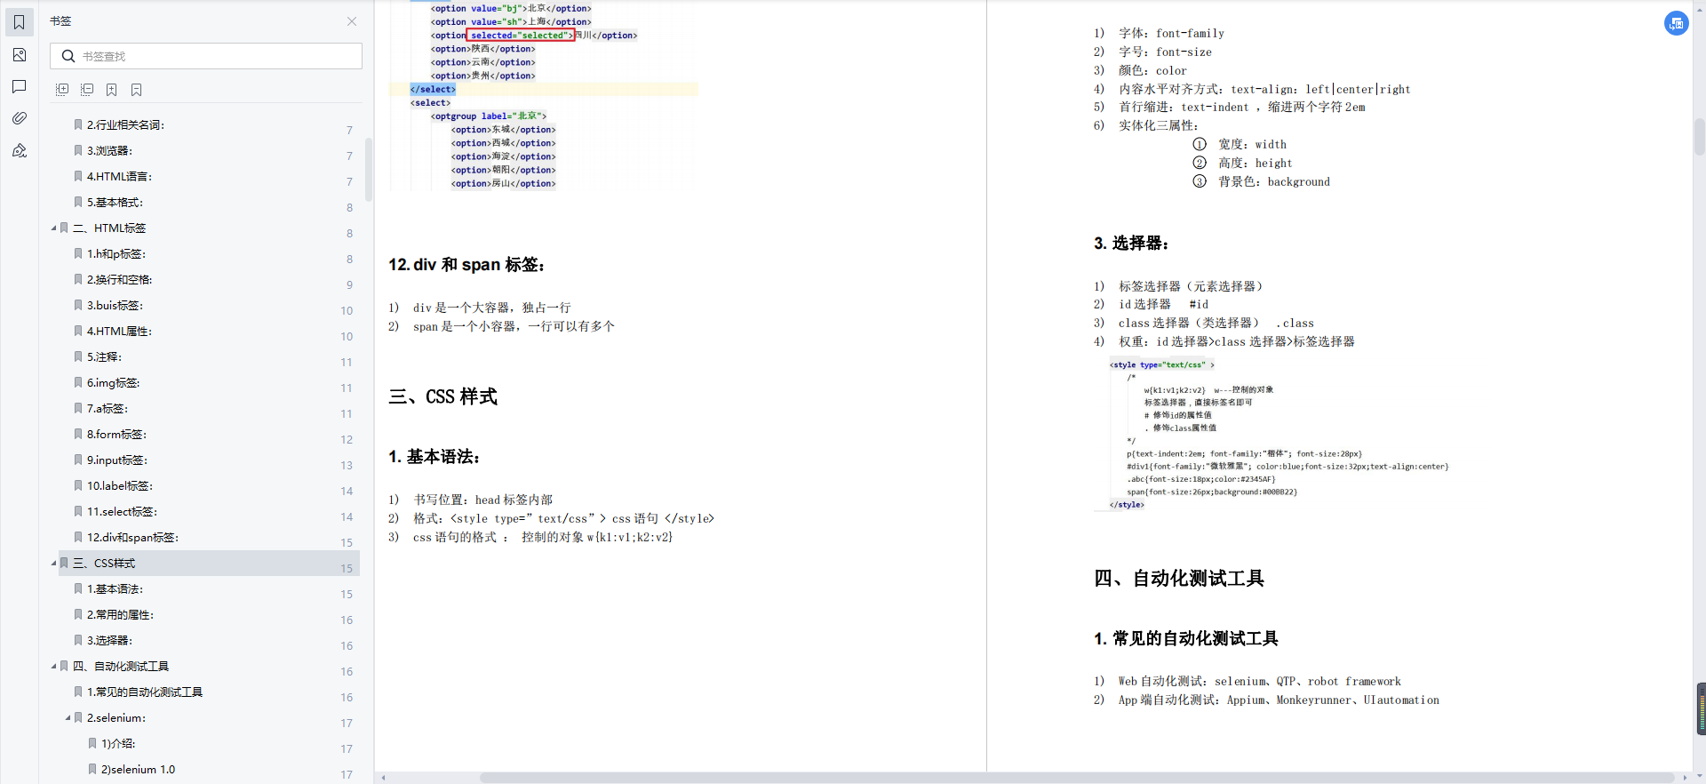This screenshot has width=1706, height=784.
Task: Open the attachments paperclip icon
Action: 19,118
